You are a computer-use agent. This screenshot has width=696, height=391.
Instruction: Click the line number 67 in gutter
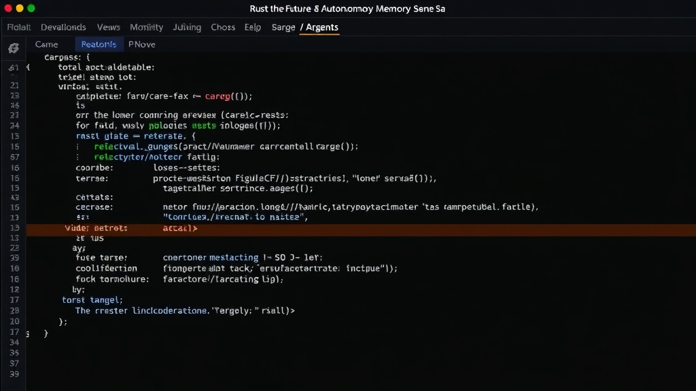tap(15, 157)
